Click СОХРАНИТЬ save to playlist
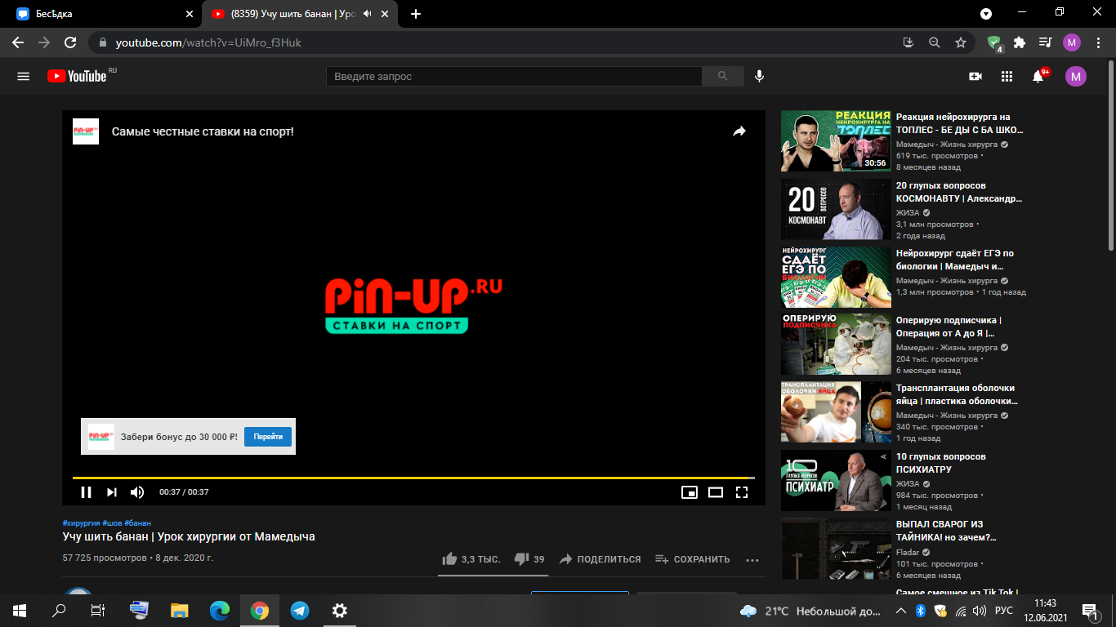1116x627 pixels. click(x=692, y=559)
